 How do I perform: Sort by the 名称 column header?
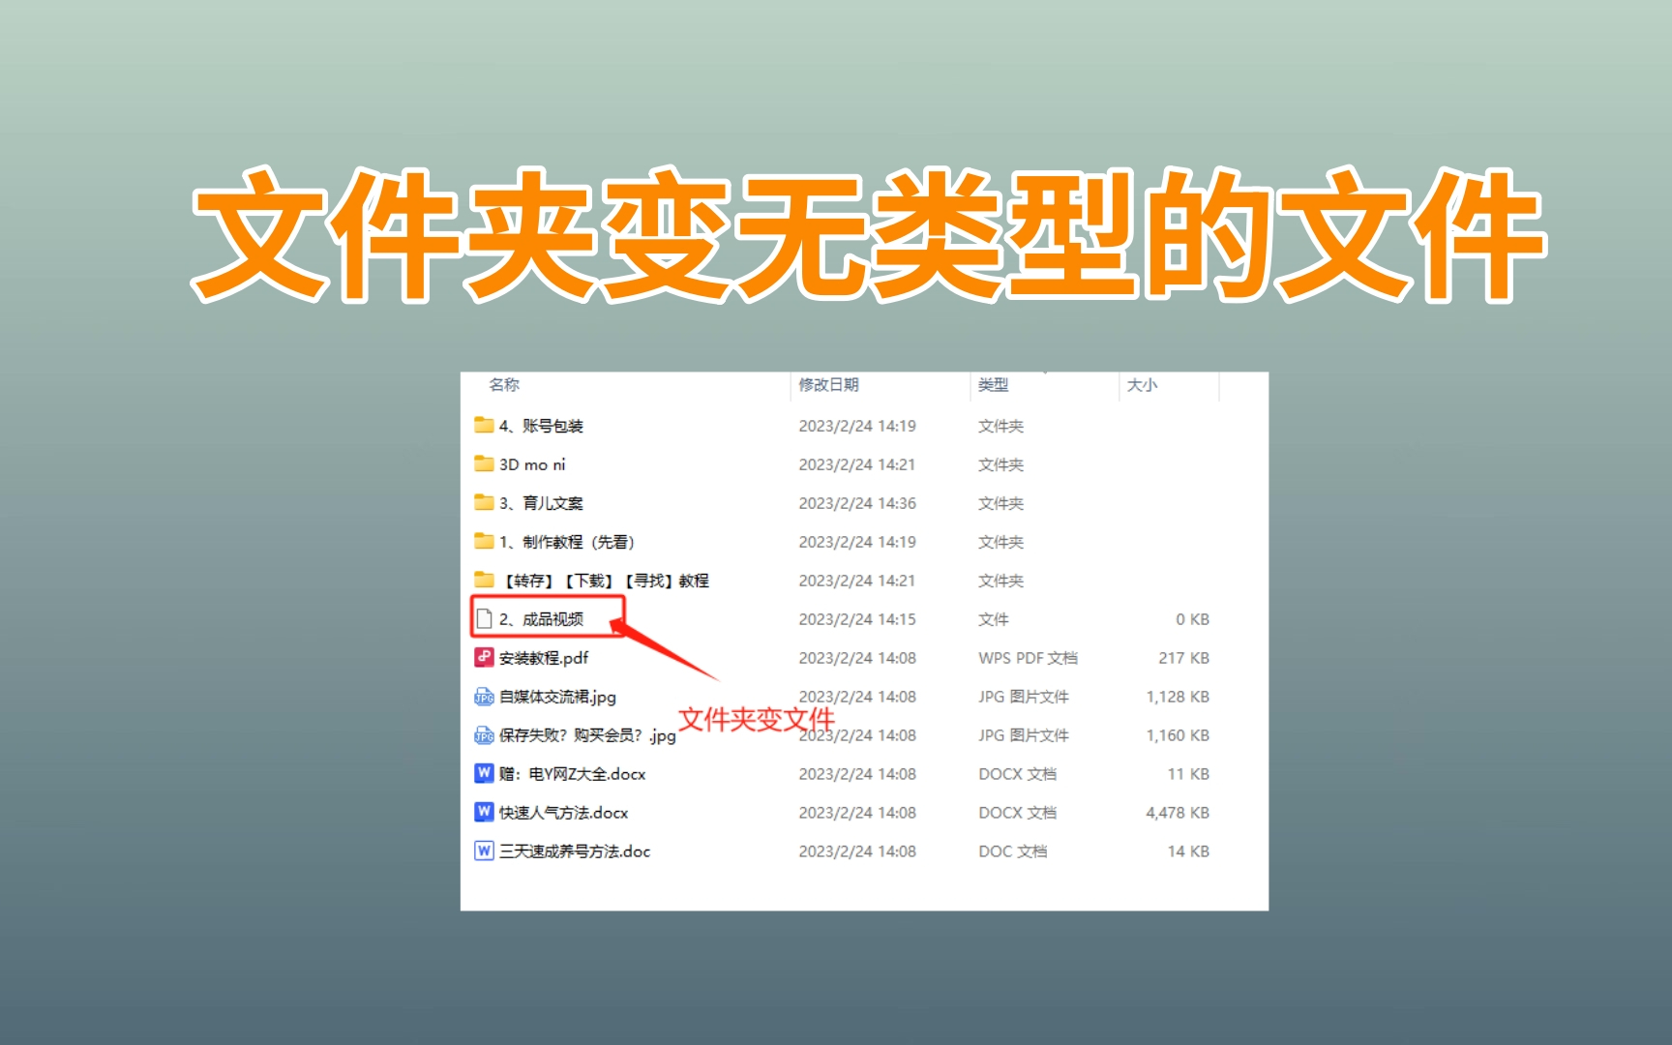tap(504, 384)
